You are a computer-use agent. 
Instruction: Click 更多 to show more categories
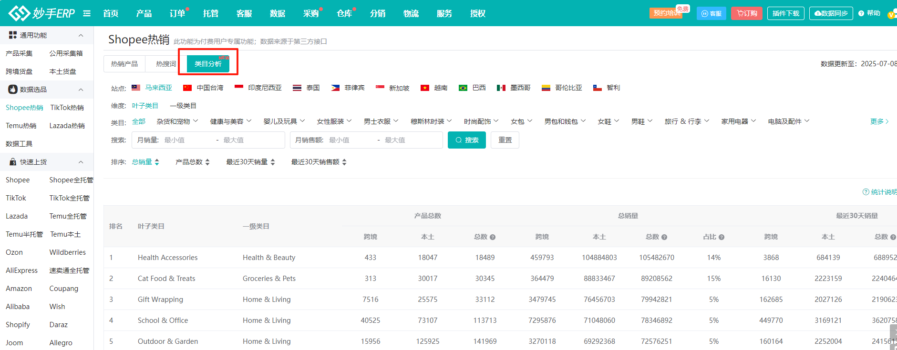879,121
